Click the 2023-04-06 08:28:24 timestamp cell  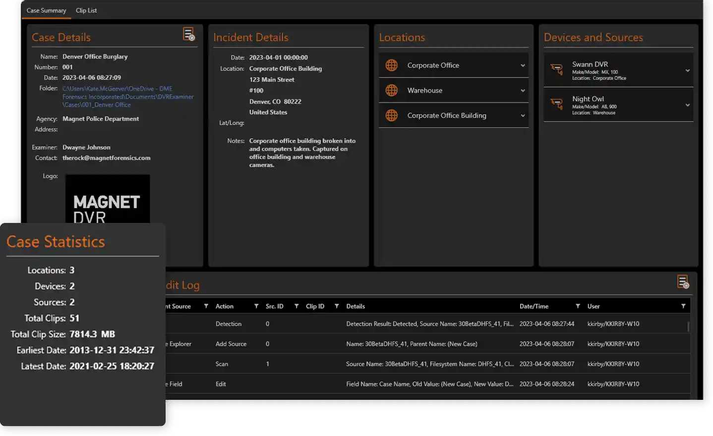click(x=547, y=384)
